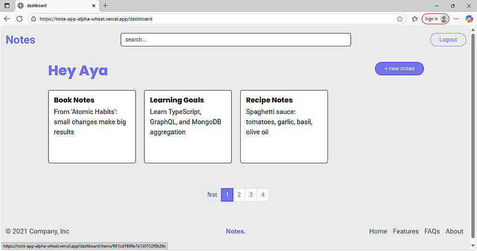The width and height of the screenshot is (477, 251).
Task: Open the favorites list icon
Action: [x=415, y=19]
